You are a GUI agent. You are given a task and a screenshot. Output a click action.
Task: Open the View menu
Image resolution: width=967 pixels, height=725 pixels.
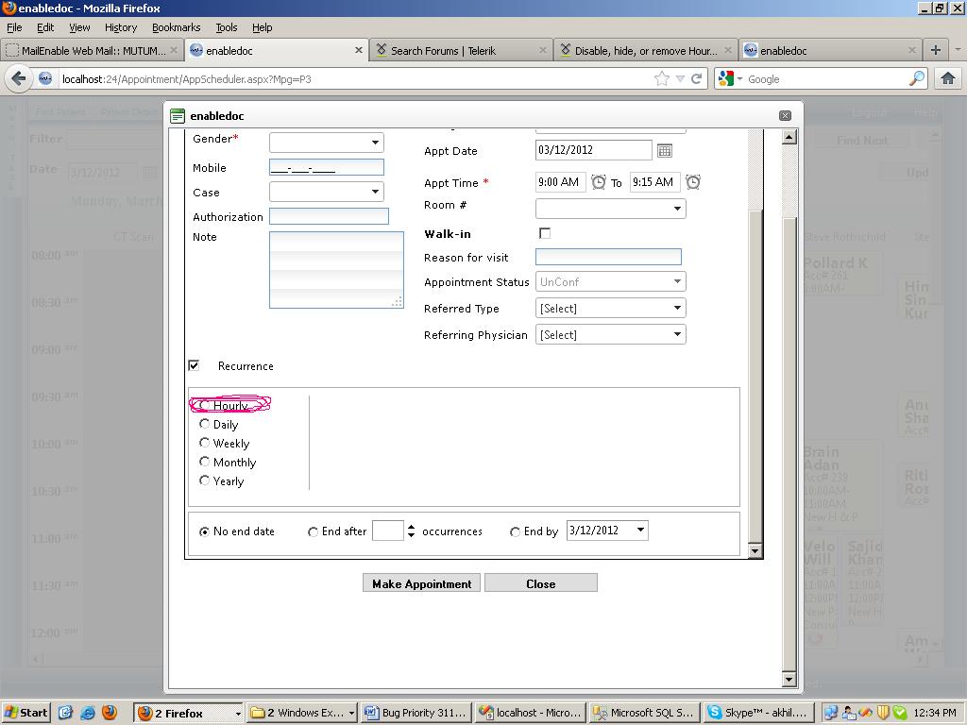pyautogui.click(x=79, y=27)
